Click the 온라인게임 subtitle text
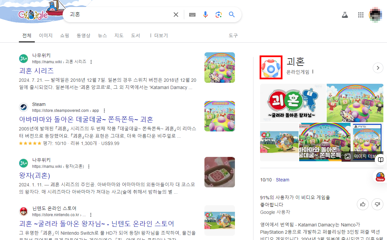 tap(298, 72)
